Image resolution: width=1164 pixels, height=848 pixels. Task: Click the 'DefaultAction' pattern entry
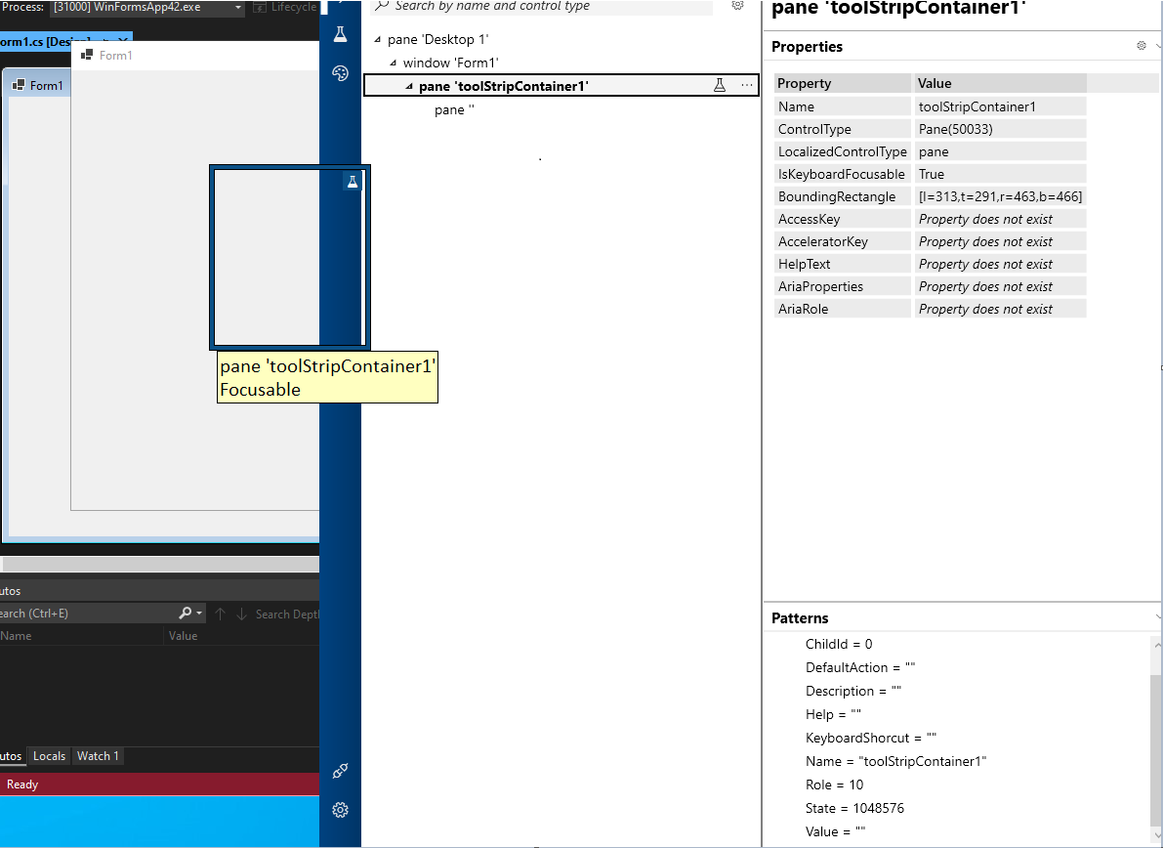(860, 667)
